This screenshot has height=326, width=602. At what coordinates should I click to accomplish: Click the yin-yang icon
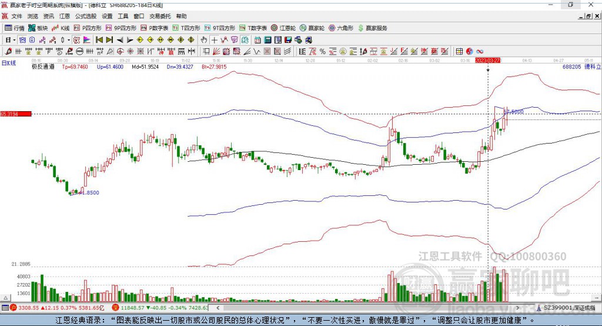tap(470, 52)
